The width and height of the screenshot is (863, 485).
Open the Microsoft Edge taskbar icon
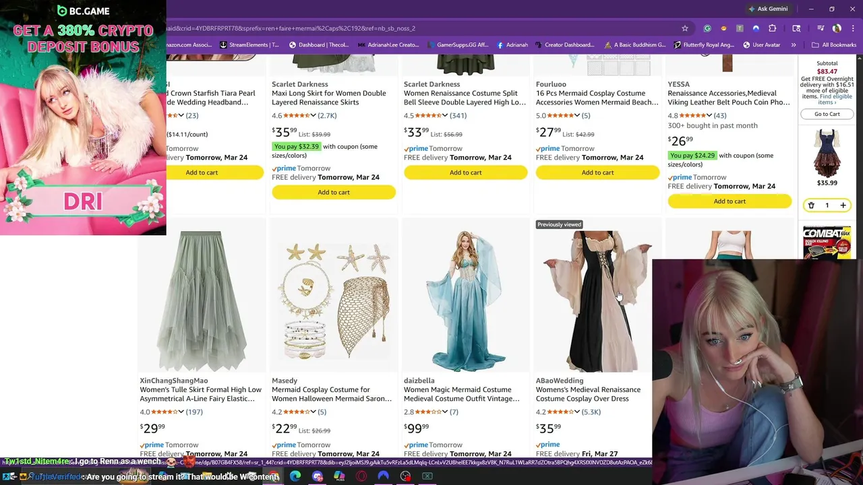click(x=295, y=476)
